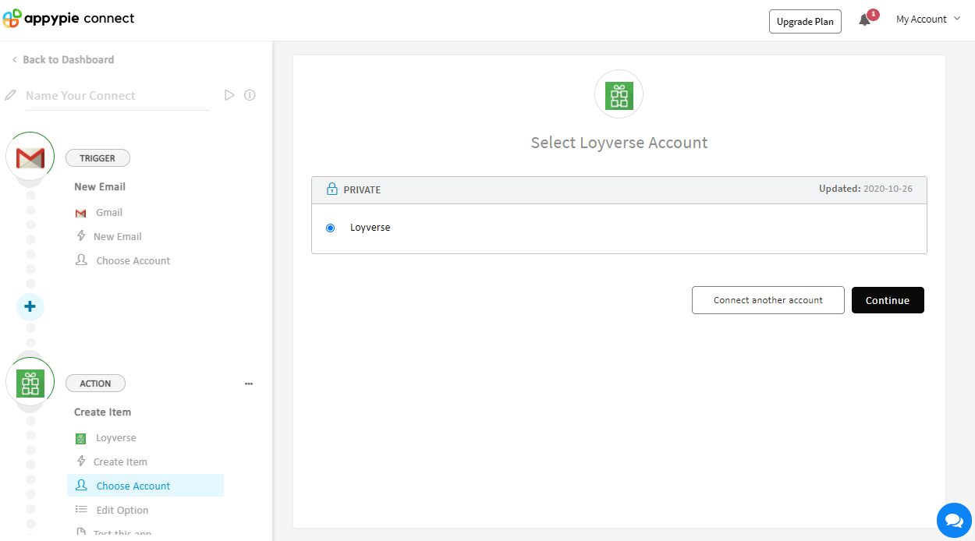Add a step with the plus icon
Image resolution: width=975 pixels, height=541 pixels.
[30, 306]
